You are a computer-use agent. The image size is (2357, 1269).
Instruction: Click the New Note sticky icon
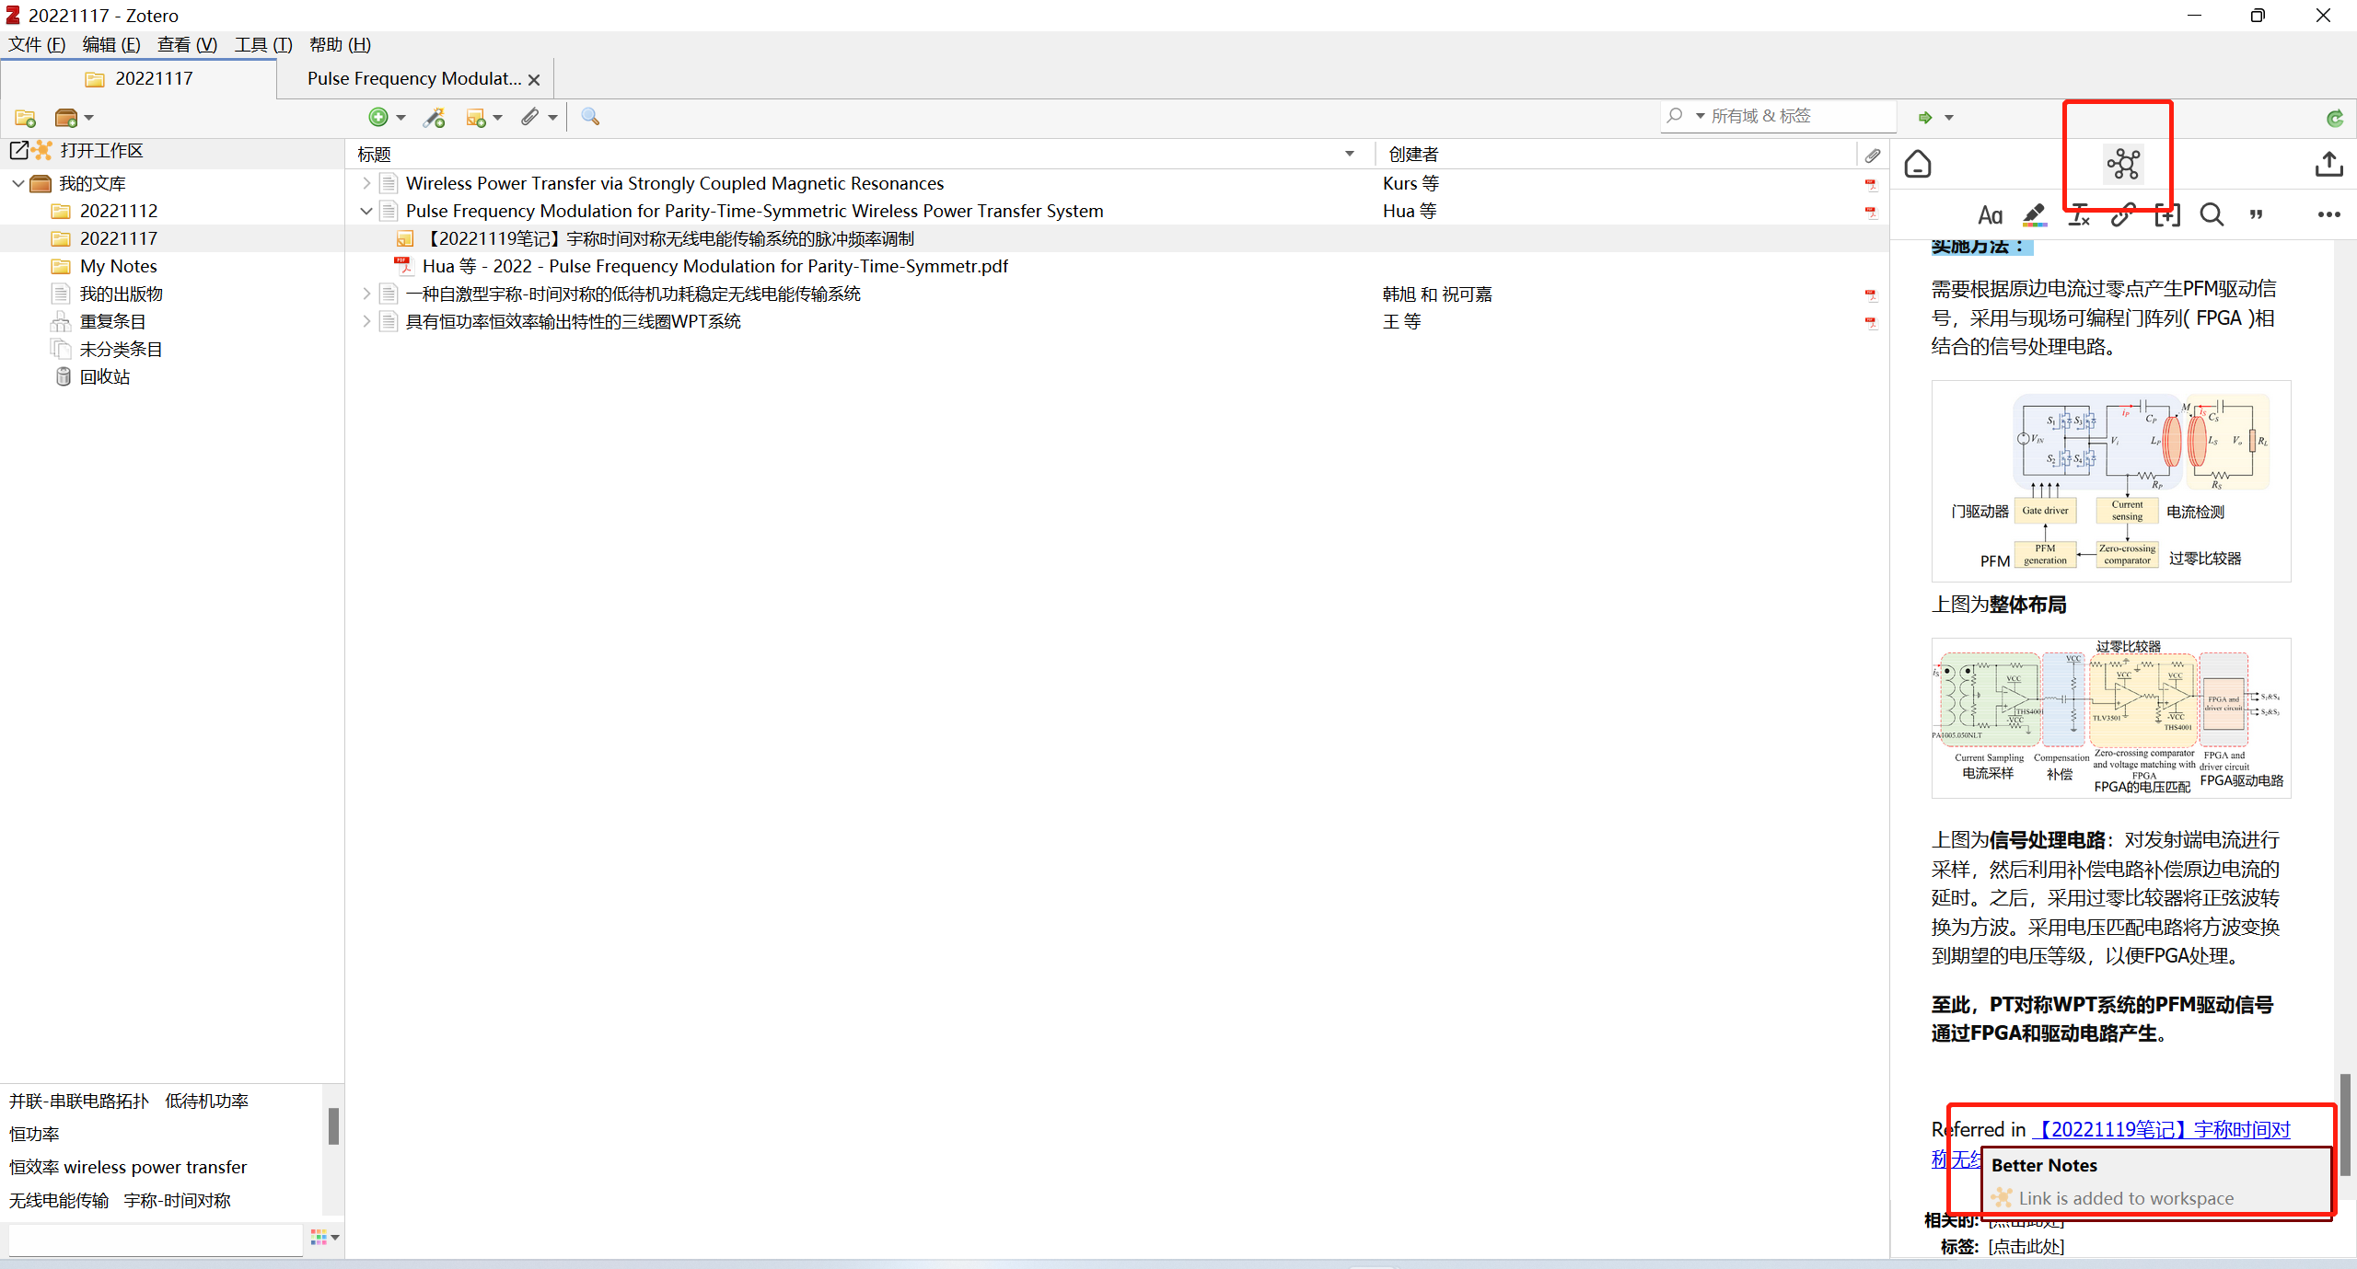tap(475, 117)
